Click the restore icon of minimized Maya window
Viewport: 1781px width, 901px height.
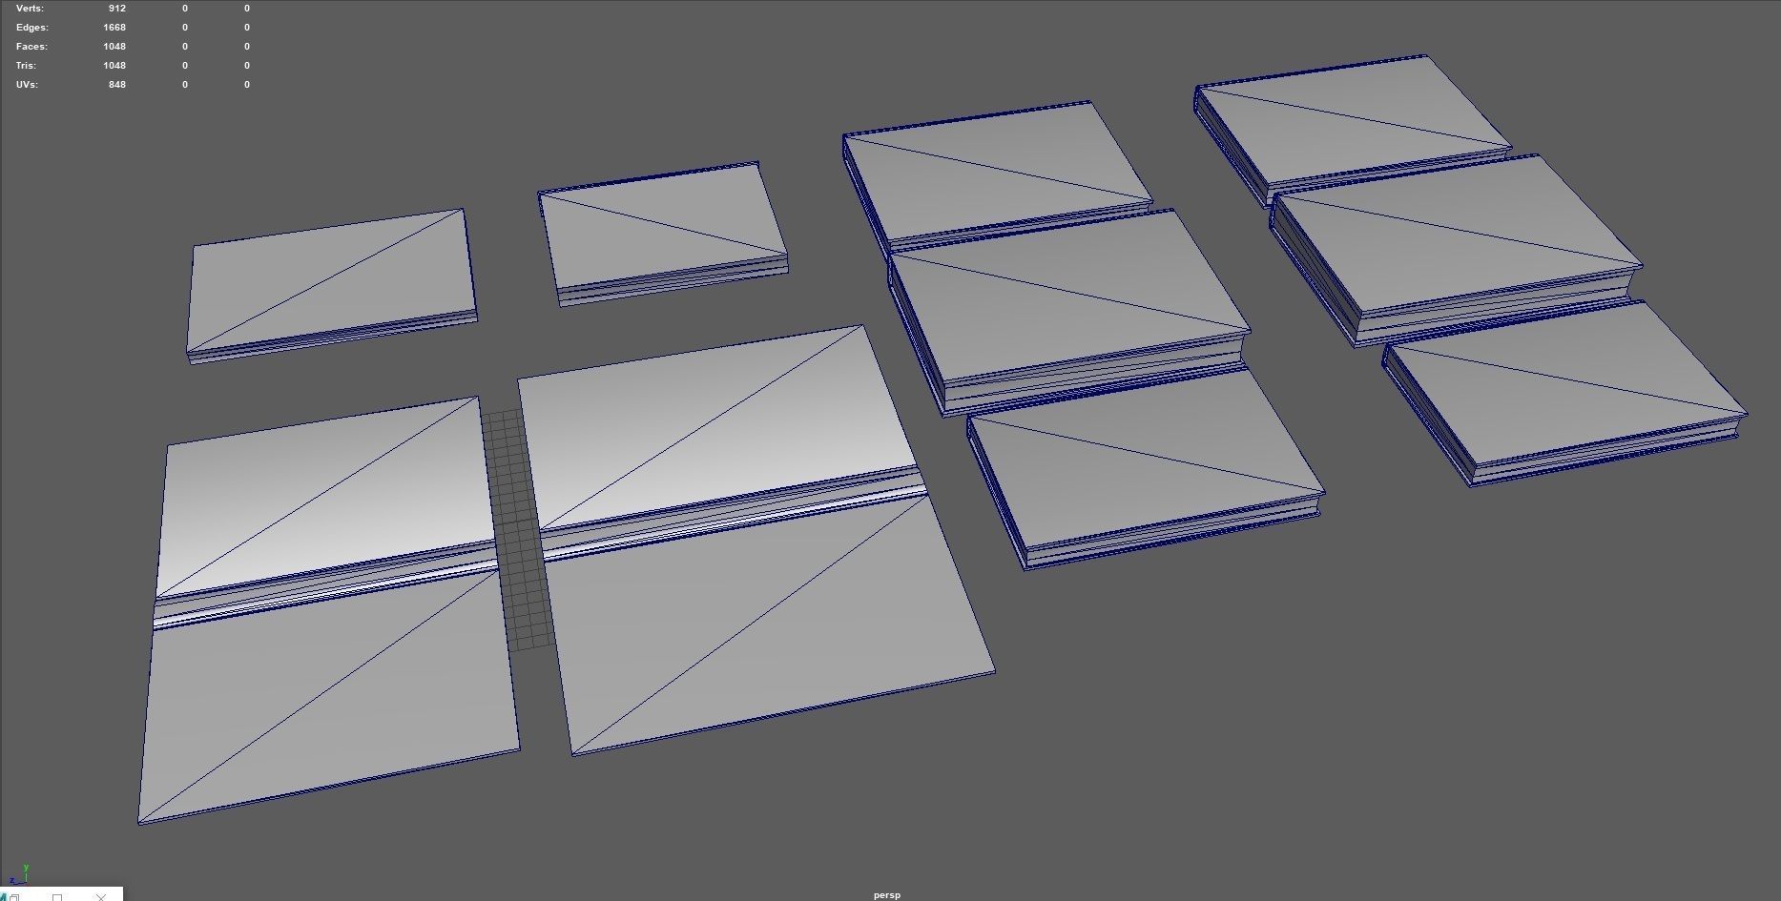point(14,897)
